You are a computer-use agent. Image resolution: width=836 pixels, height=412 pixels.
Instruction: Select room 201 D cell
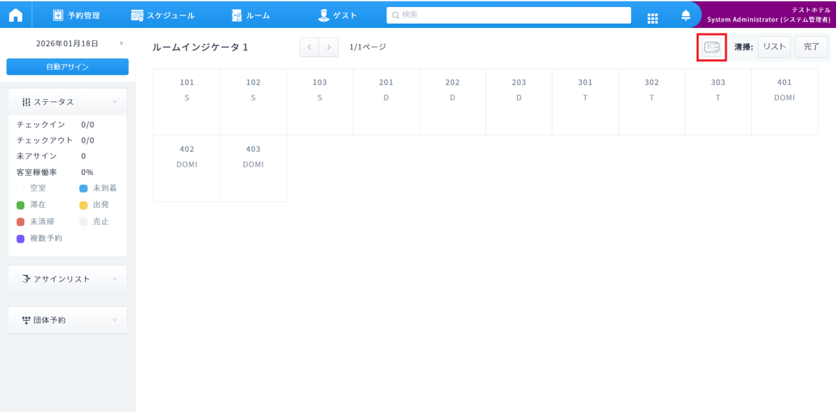click(386, 102)
